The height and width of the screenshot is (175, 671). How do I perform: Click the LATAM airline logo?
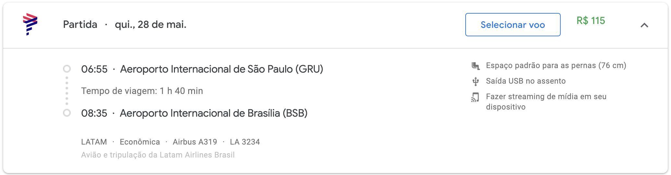tap(30, 24)
